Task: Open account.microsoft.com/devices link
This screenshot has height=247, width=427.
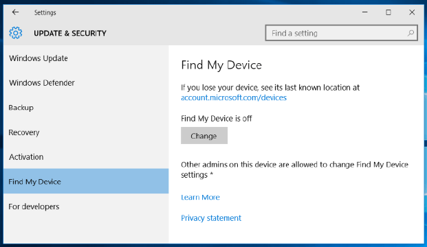Action: (x=234, y=97)
